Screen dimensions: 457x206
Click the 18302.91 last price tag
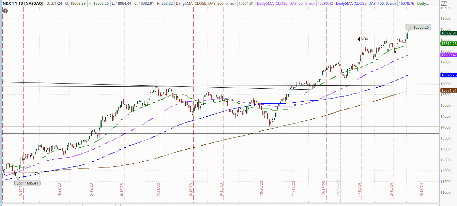(x=448, y=33)
